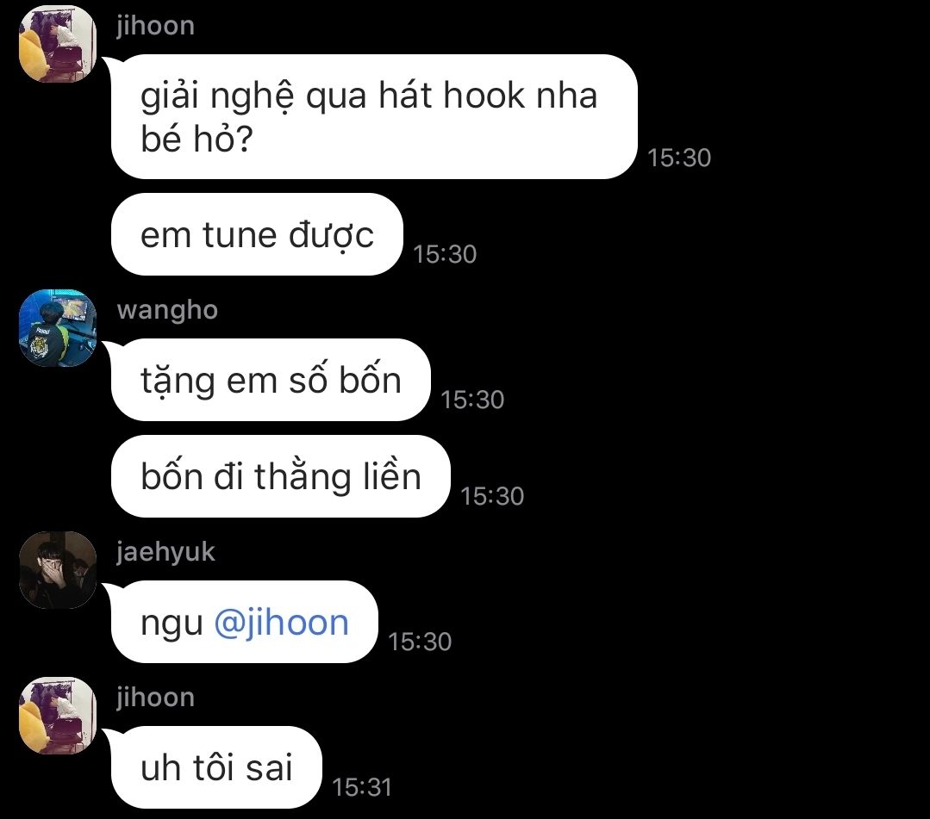Image resolution: width=930 pixels, height=819 pixels.
Task: Open jihoon's avatar beside 'uh tôi sai'
Action: [x=58, y=716]
